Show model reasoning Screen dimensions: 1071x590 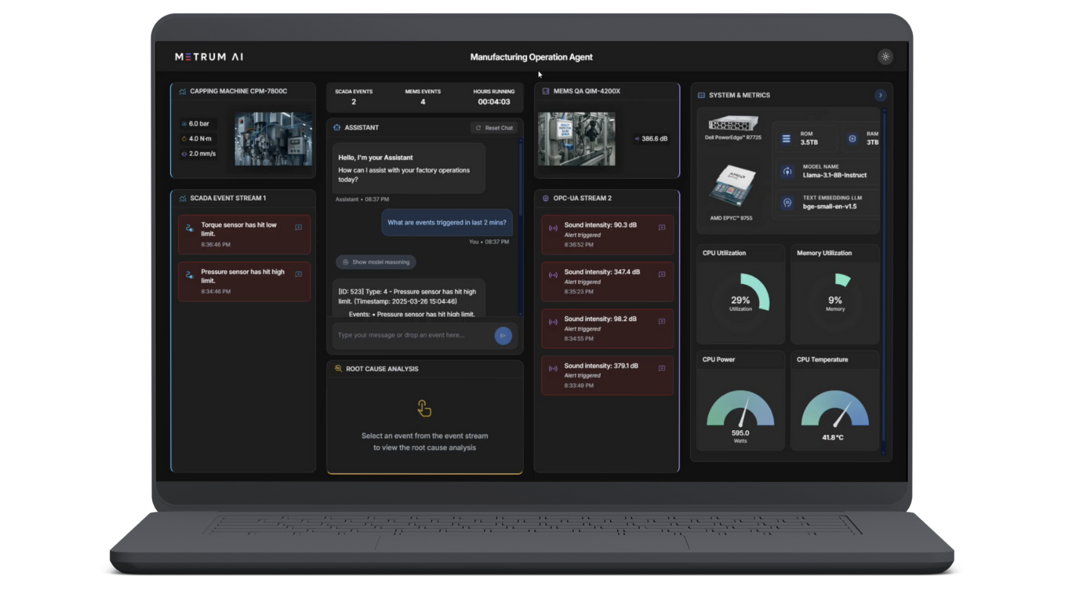point(376,262)
